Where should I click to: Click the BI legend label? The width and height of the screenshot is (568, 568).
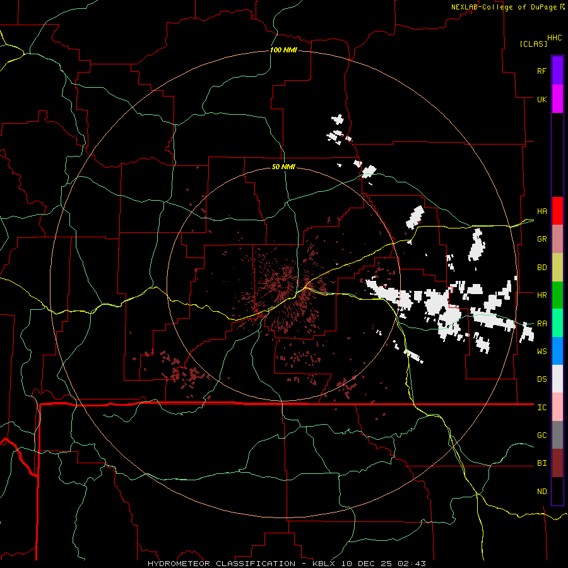541,463
